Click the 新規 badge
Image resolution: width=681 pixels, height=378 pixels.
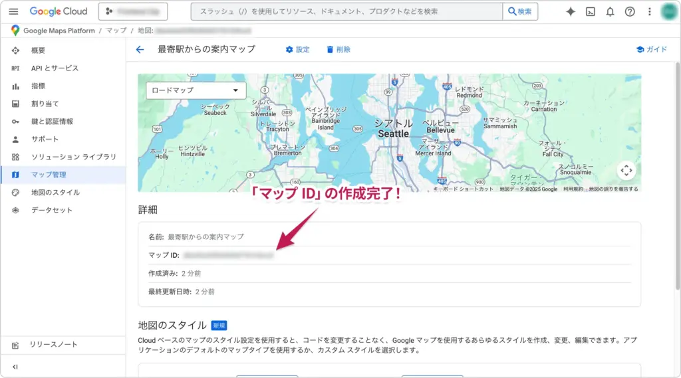[219, 326]
